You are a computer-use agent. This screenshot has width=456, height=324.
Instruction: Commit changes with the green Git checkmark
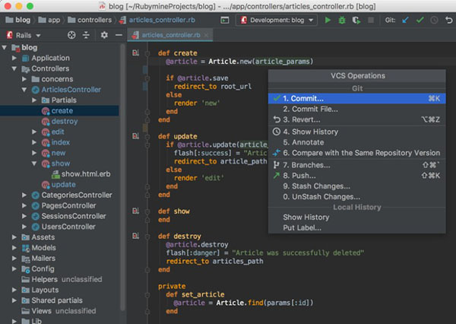420,20
